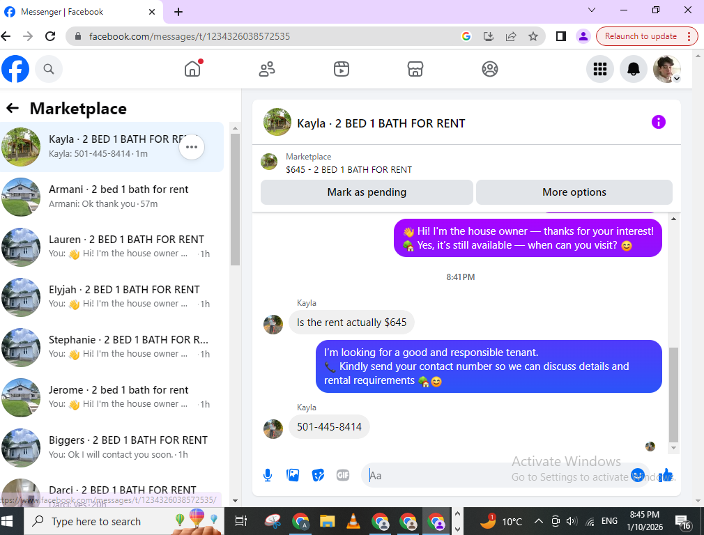The height and width of the screenshot is (535, 704).
Task: Click the "I'm looking for a good and responsible tenant" message
Action: click(489, 366)
